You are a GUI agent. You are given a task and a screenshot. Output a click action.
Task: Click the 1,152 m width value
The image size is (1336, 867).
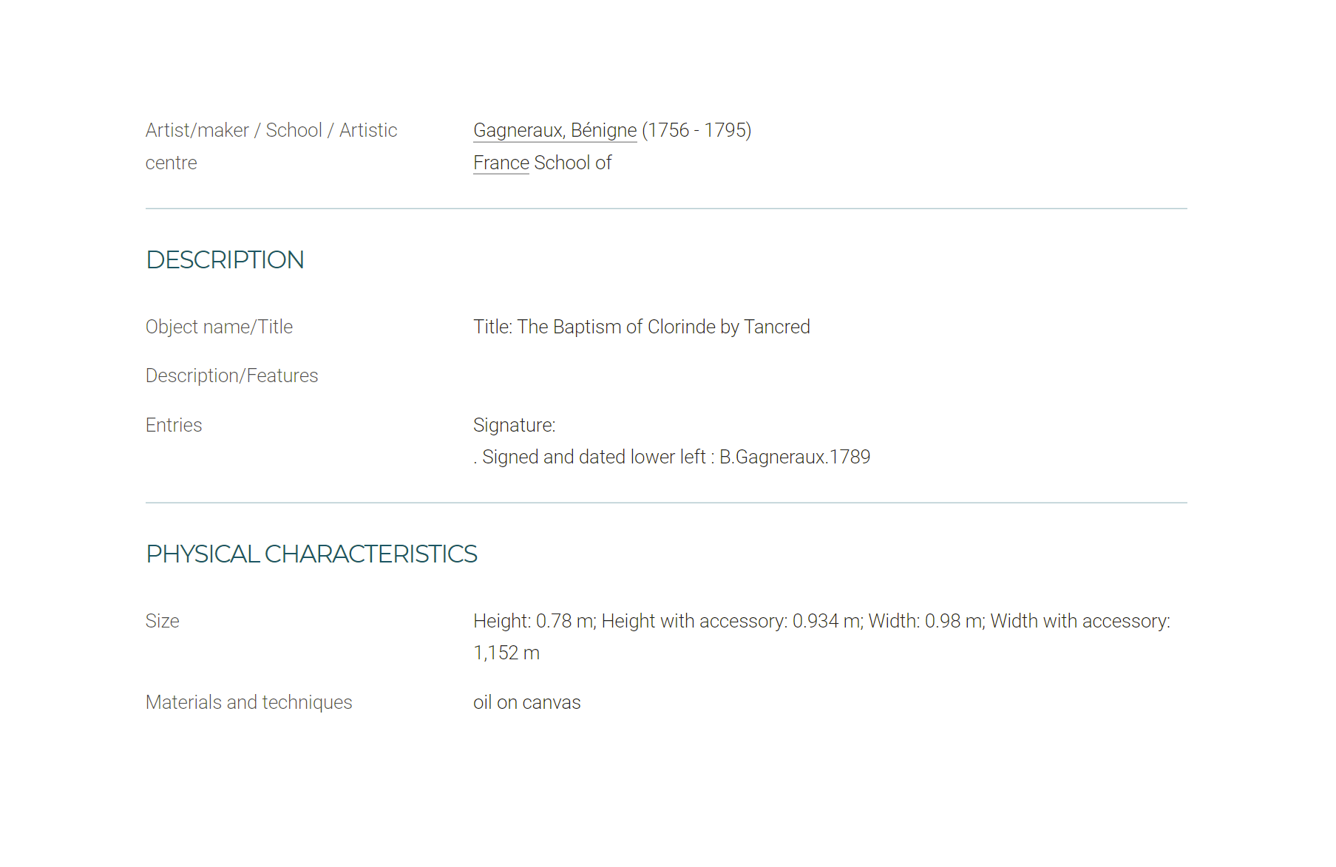pos(506,653)
